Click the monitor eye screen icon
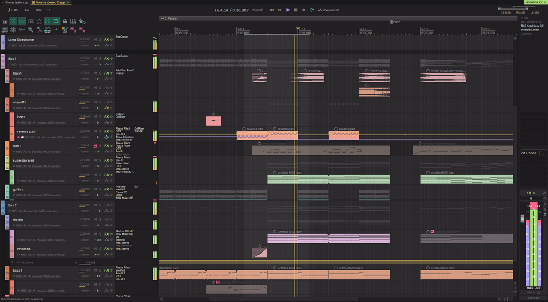The width and height of the screenshot is (548, 302). point(4,29)
